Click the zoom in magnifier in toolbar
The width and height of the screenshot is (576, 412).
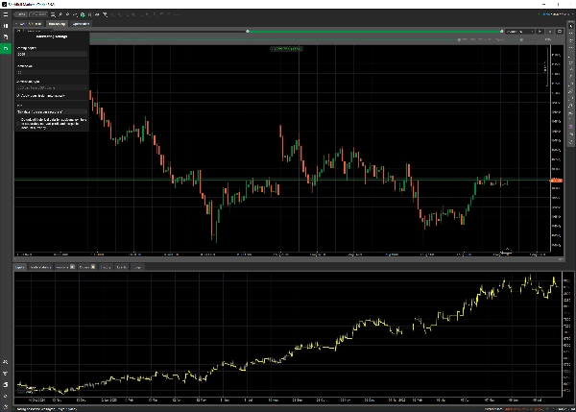60,14
